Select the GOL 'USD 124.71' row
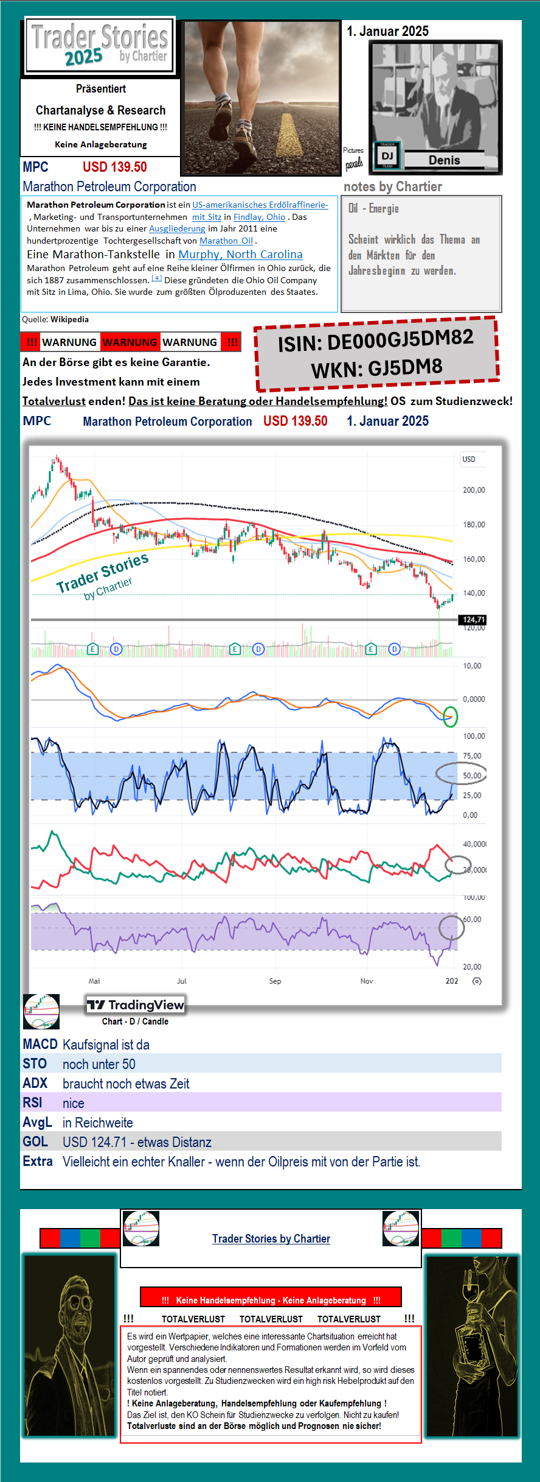This screenshot has width=540, height=1482. point(261,1142)
